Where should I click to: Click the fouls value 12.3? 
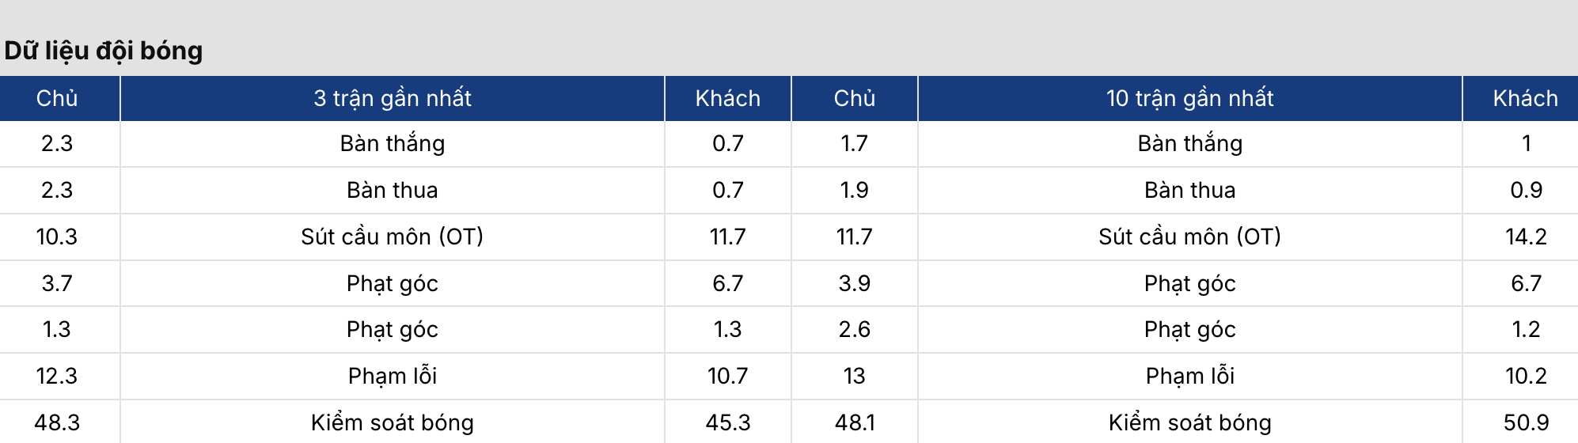coord(57,376)
